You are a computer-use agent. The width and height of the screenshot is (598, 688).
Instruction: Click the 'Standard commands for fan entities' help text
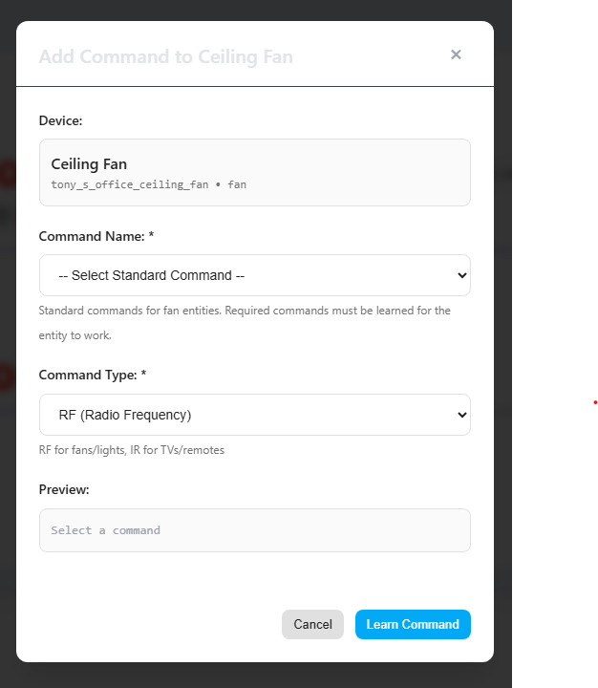pos(245,323)
